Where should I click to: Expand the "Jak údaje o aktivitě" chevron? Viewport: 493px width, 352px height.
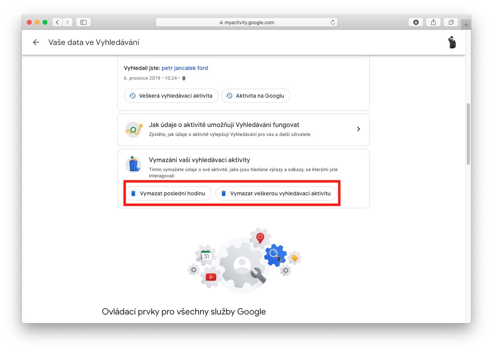point(359,129)
